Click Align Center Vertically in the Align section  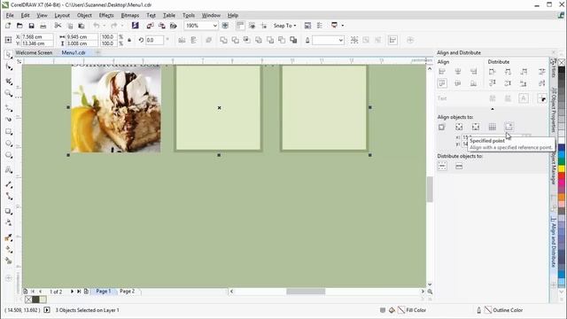point(458,83)
